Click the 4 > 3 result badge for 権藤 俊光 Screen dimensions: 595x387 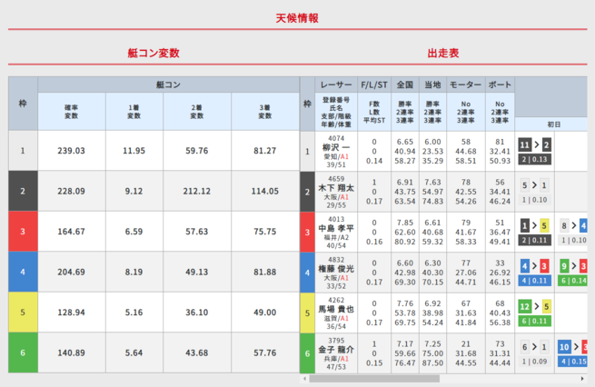click(x=534, y=266)
